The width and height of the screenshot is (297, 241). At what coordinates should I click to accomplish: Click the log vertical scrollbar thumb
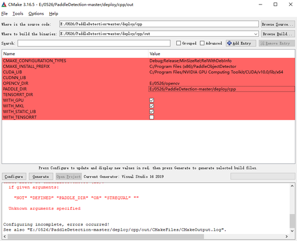292,221
